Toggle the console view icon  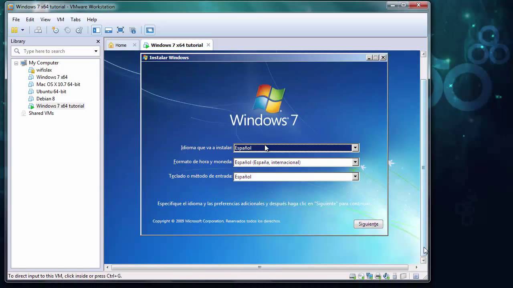150,30
